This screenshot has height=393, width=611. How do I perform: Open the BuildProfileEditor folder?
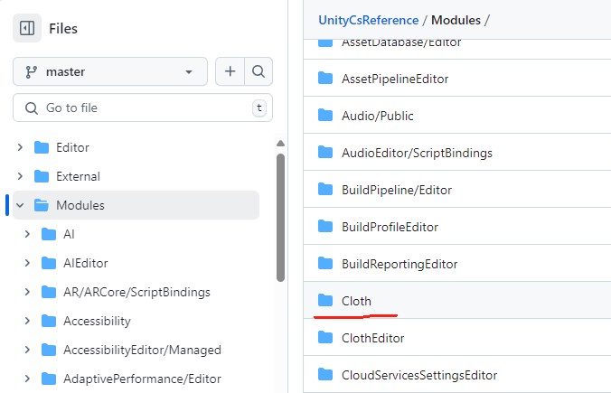(390, 227)
